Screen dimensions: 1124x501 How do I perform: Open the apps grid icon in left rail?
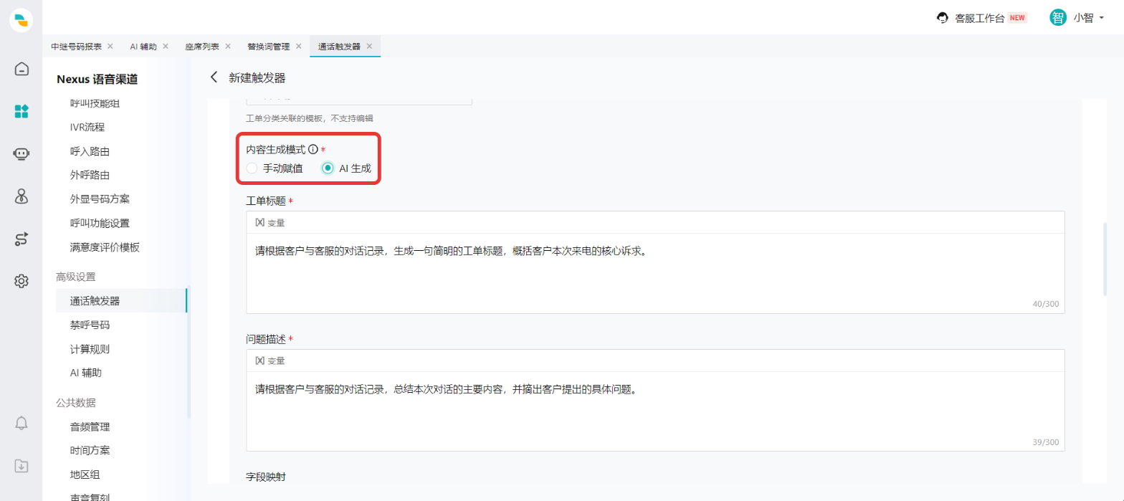(x=22, y=111)
